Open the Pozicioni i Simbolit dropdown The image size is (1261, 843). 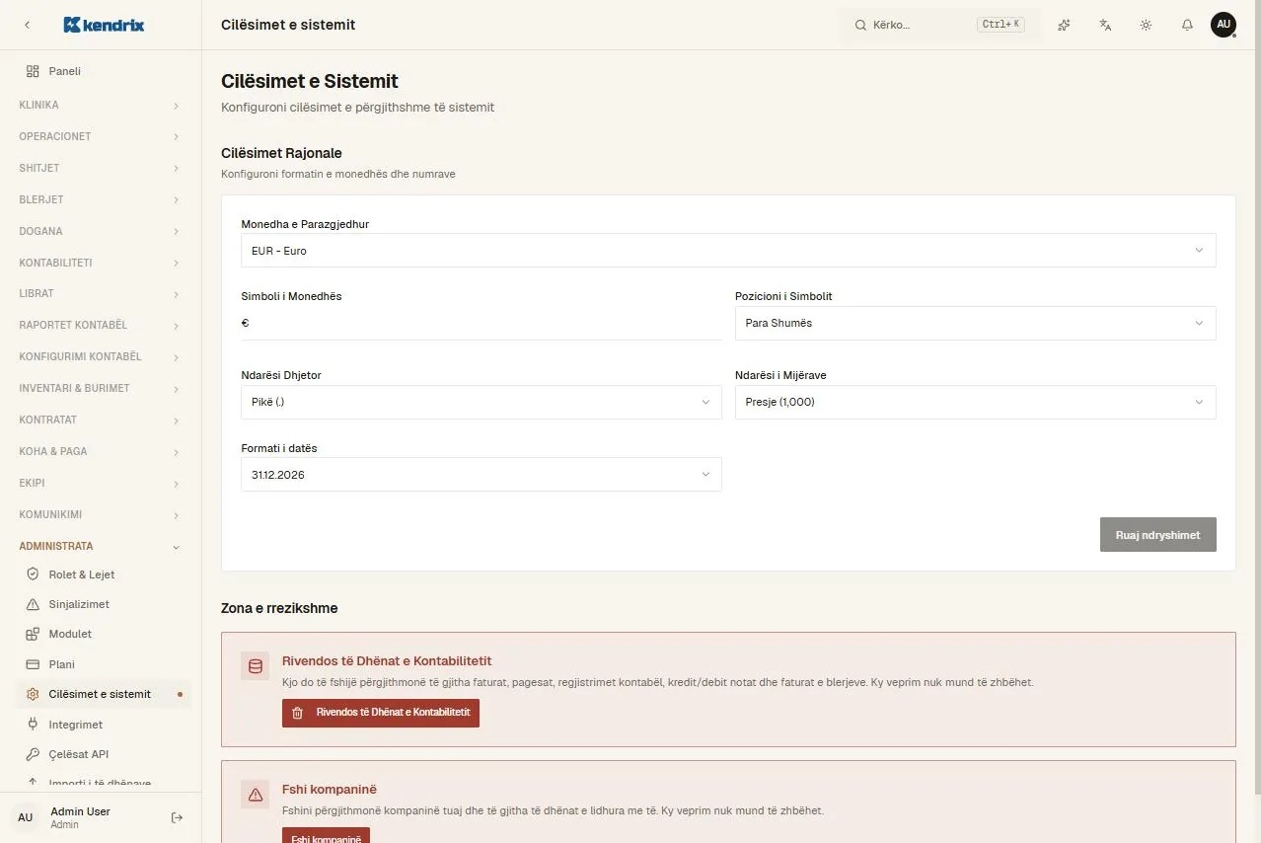pos(975,323)
